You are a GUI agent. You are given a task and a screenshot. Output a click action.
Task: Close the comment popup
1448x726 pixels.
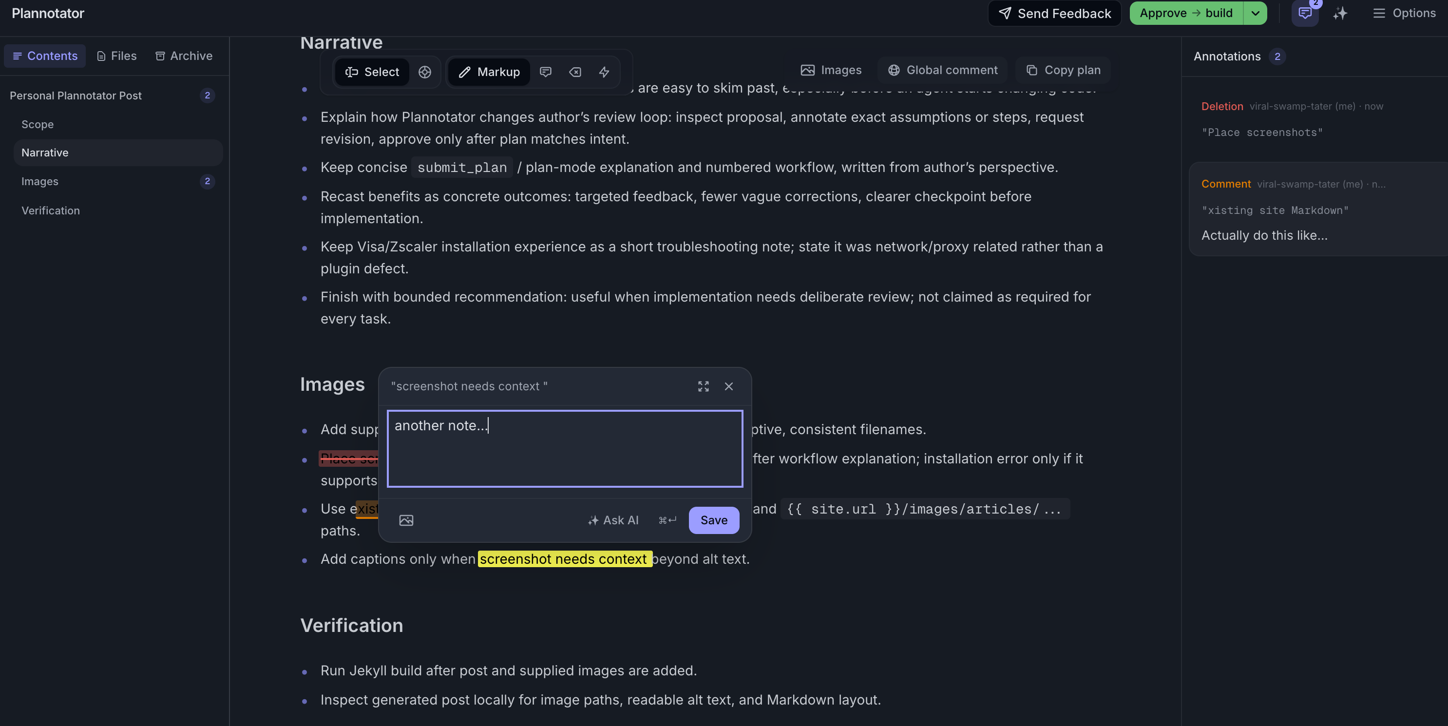coord(729,386)
